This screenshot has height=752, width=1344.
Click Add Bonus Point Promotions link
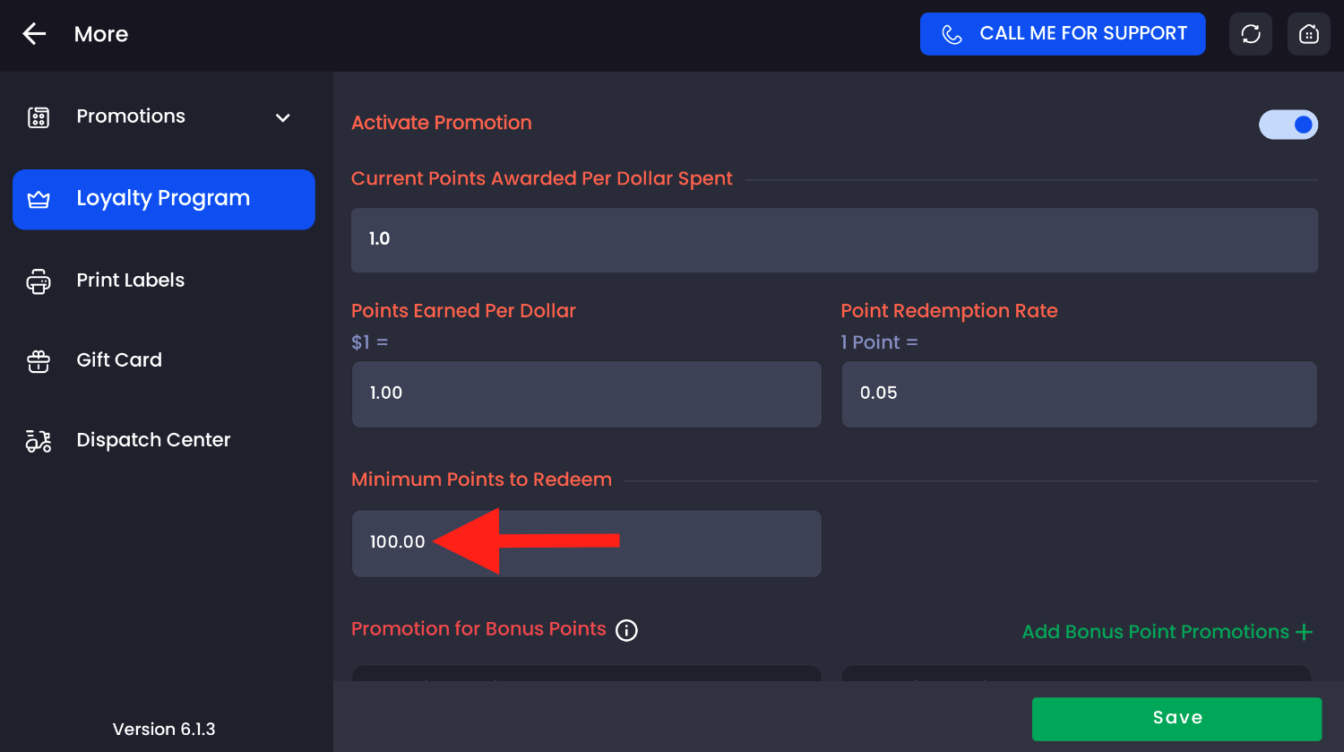[1155, 632]
